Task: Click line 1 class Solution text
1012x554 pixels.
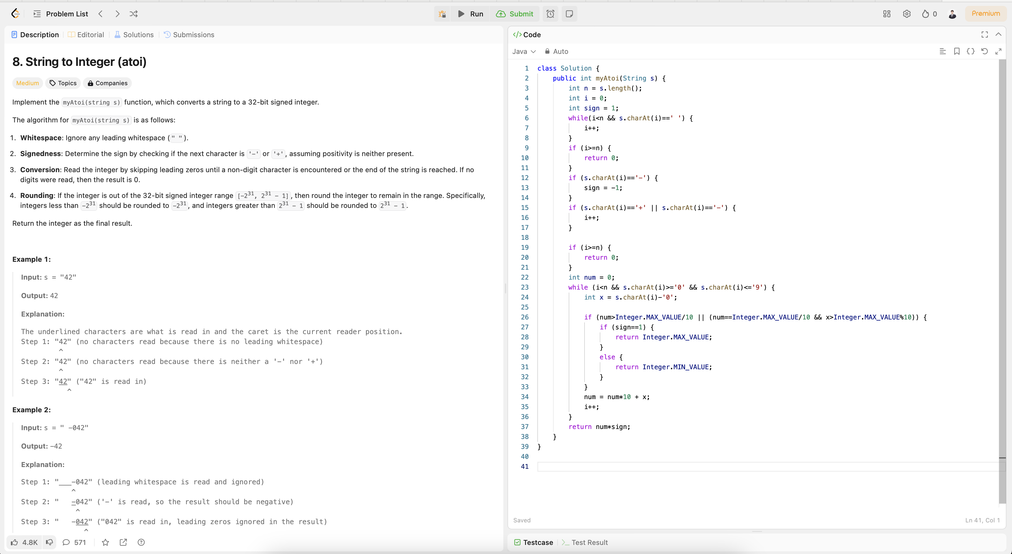Action: click(x=568, y=68)
